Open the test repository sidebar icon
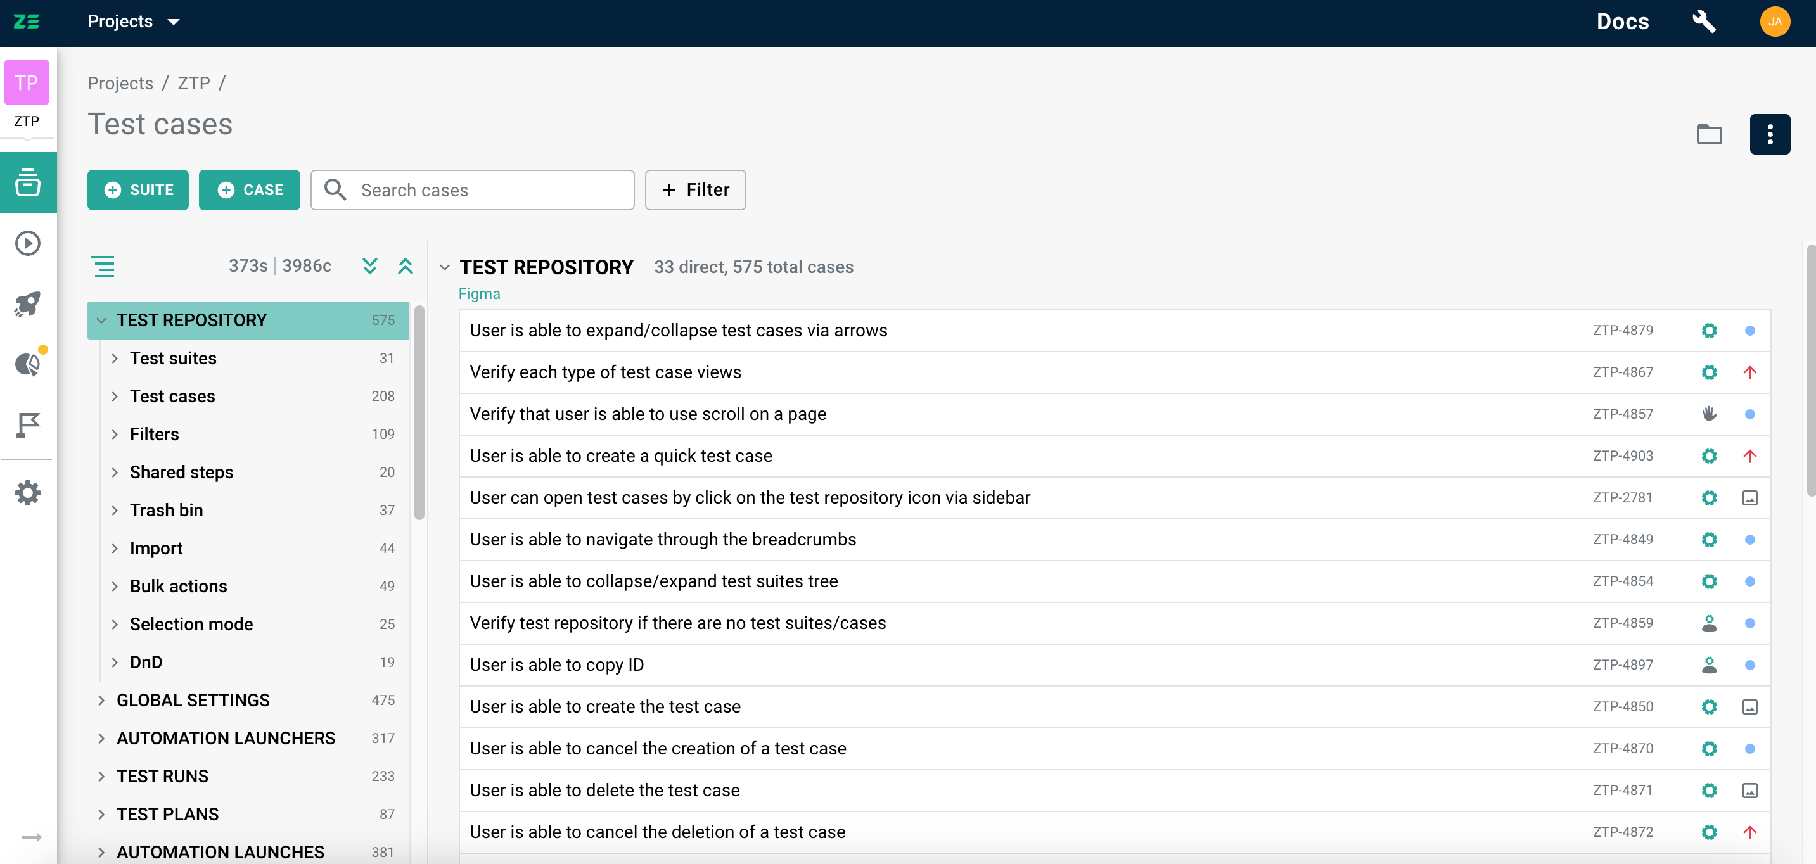The image size is (1816, 864). tap(27, 182)
